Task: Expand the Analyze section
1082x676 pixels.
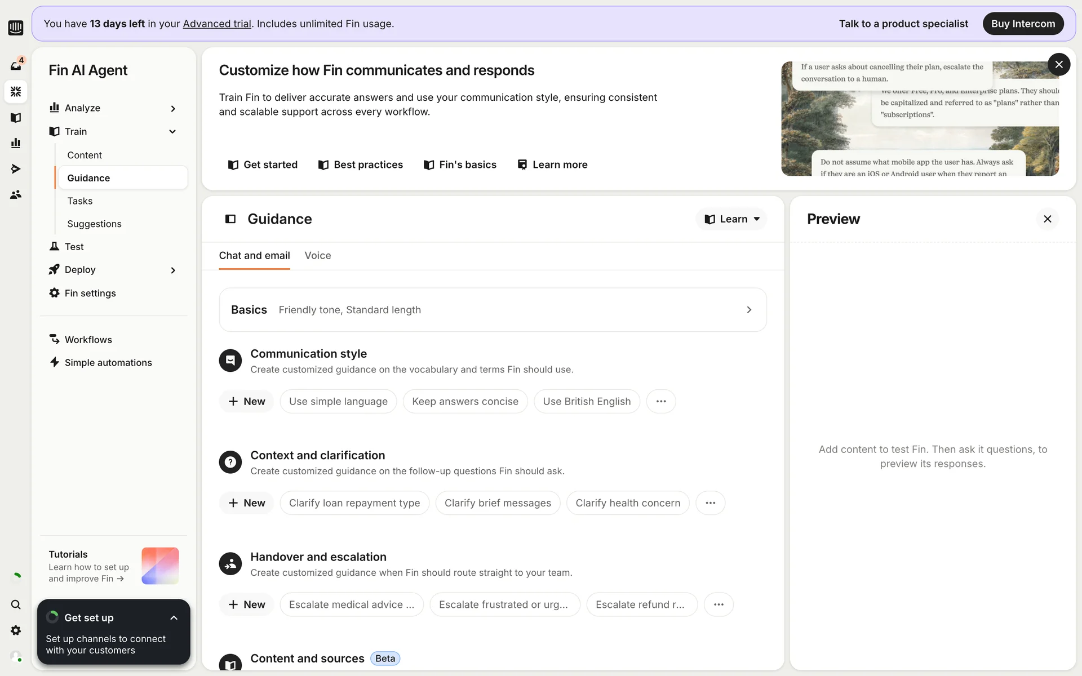Action: [173, 108]
